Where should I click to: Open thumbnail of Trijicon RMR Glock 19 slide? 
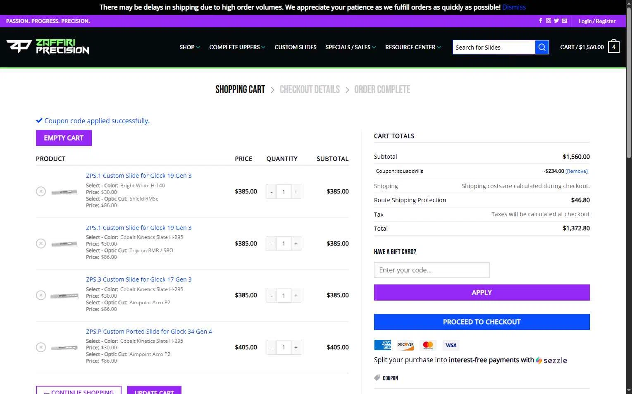(64, 244)
